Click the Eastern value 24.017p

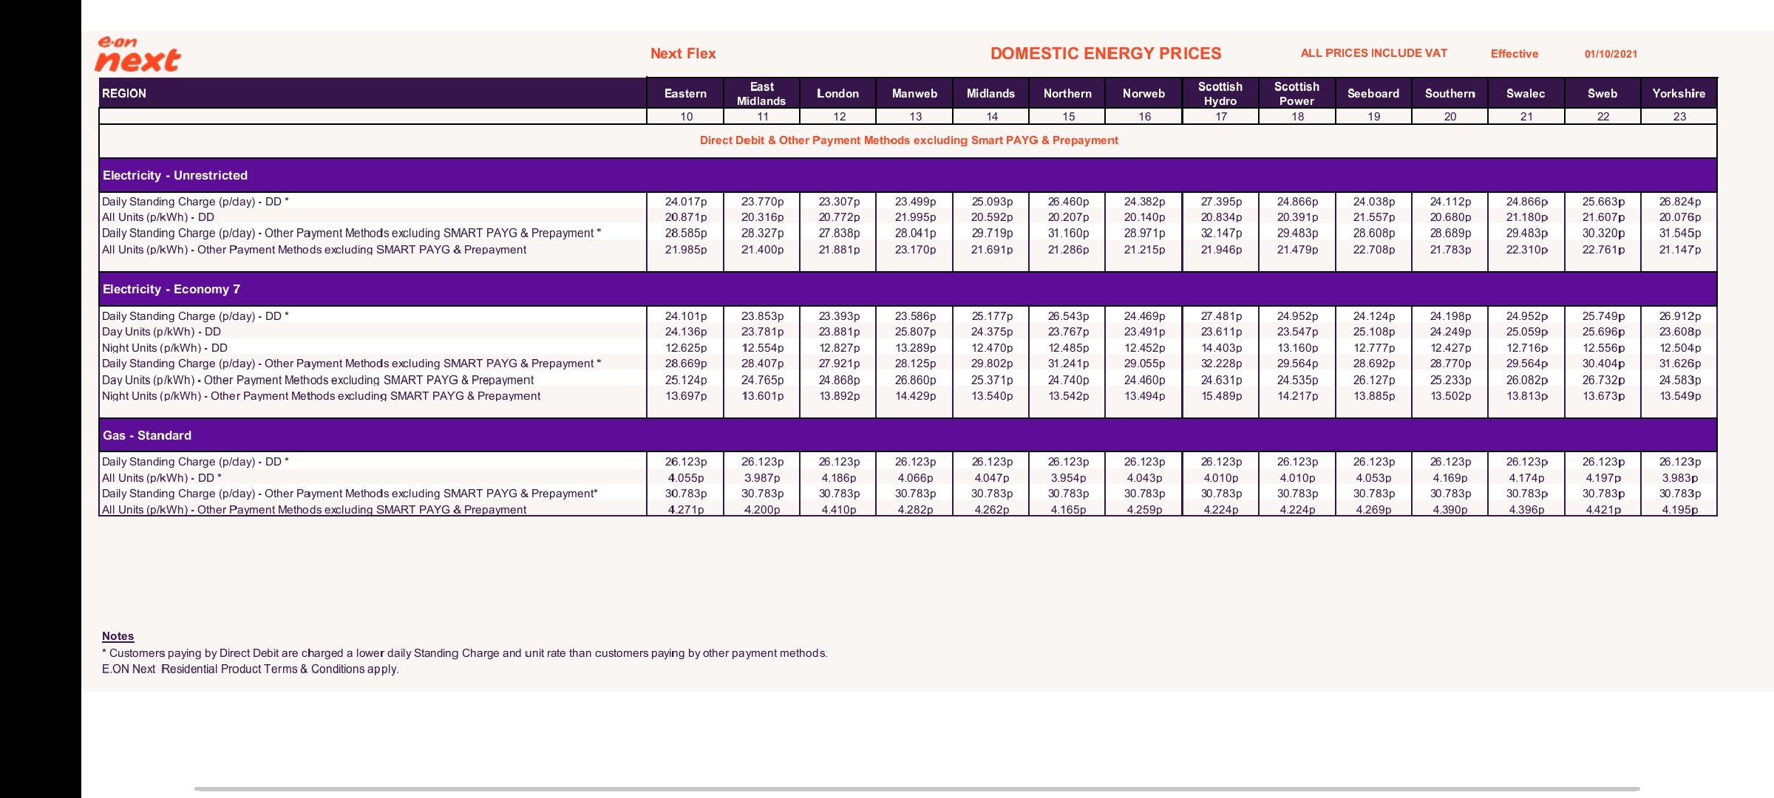pyautogui.click(x=686, y=202)
